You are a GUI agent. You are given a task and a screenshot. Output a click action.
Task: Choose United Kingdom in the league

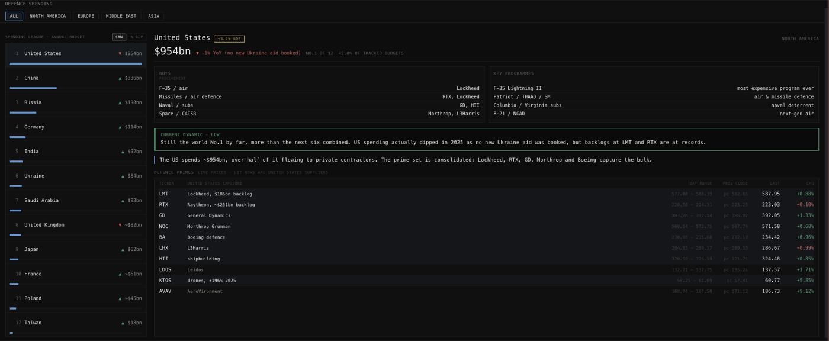click(76, 226)
